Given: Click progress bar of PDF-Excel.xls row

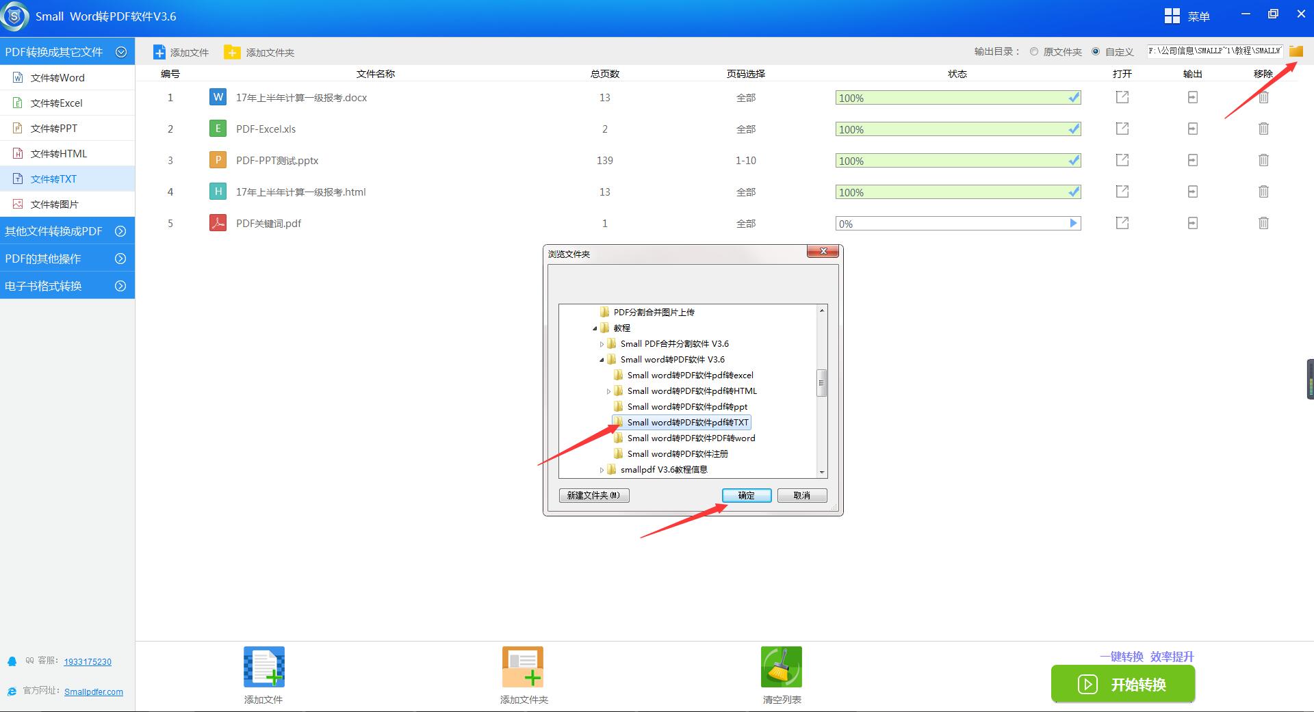Looking at the screenshot, I should click(x=958, y=129).
